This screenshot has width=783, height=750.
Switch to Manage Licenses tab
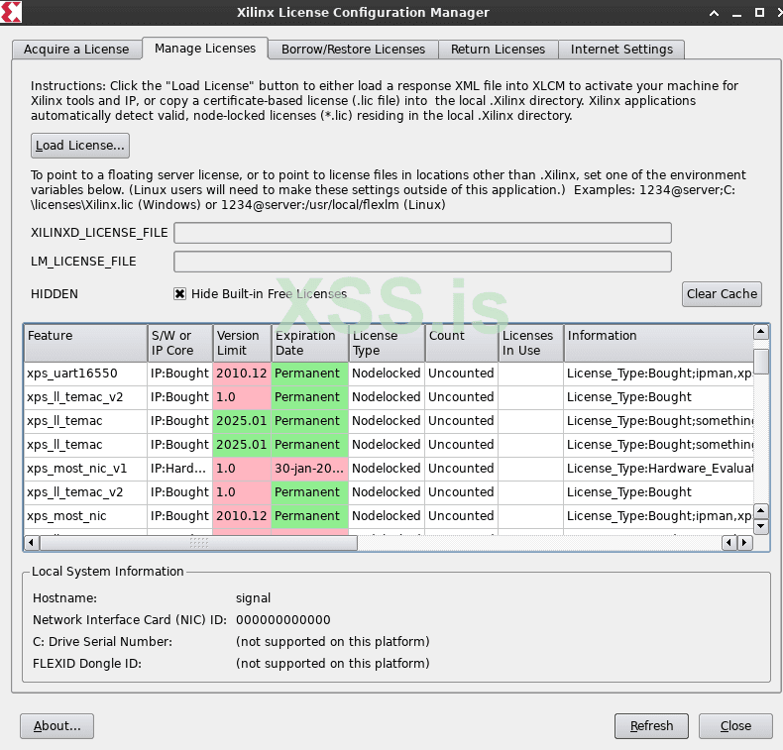[x=205, y=49]
